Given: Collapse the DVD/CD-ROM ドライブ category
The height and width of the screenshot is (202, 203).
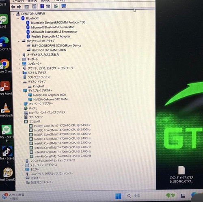Looking at the screenshot, I should tap(19, 41).
